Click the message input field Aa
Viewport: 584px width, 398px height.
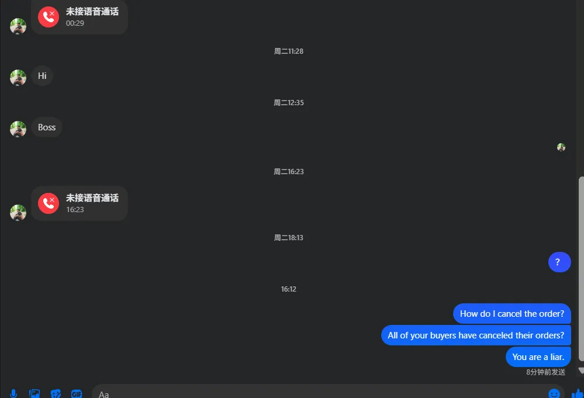[328, 392]
